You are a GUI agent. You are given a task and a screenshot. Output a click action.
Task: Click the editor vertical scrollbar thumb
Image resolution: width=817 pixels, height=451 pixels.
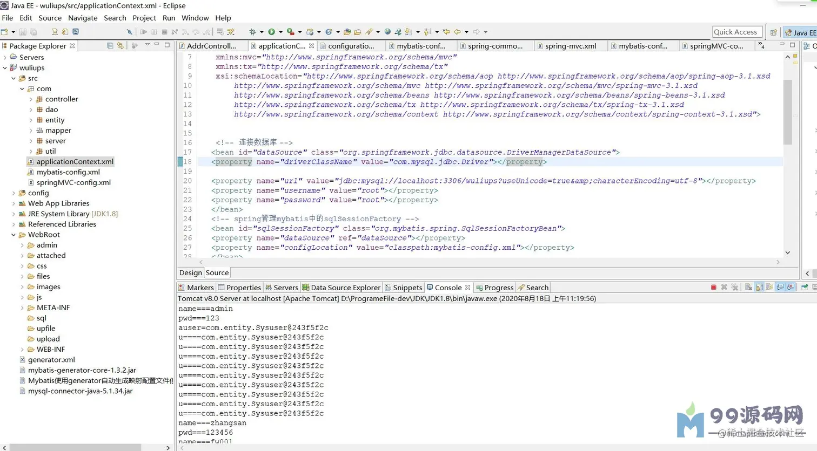click(787, 112)
